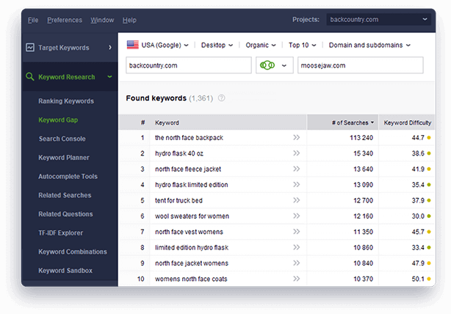
Task: Click difficulty dot next to 50.1
Action: click(429, 279)
